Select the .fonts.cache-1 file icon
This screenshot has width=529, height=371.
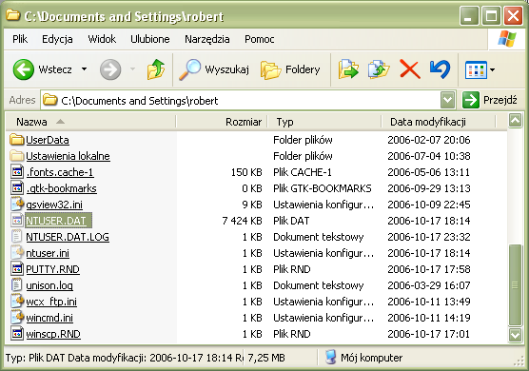point(17,172)
